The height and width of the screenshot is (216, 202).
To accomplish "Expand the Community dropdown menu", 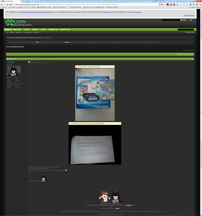I will coord(19,32).
